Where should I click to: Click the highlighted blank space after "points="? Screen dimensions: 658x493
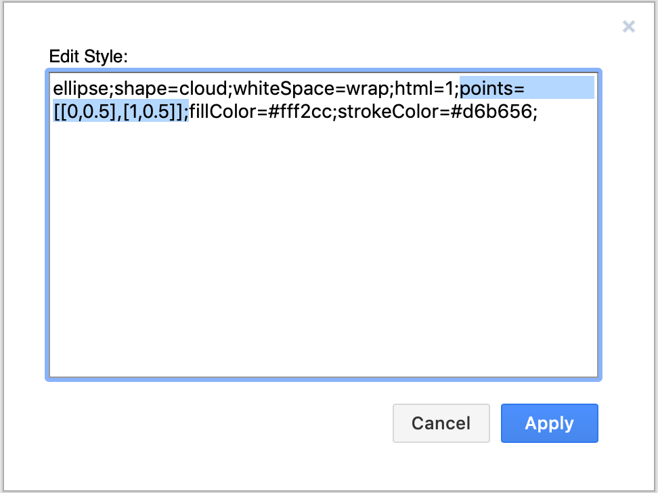tap(559, 88)
